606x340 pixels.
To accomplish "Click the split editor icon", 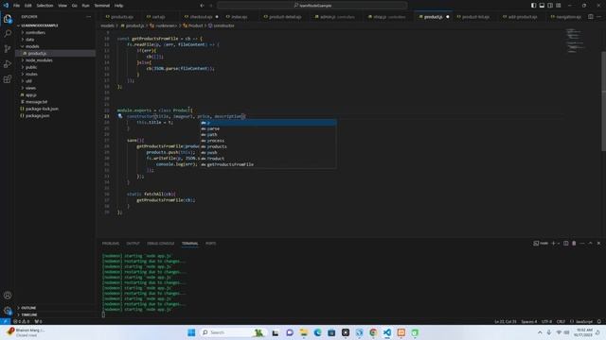I will pos(591,17).
